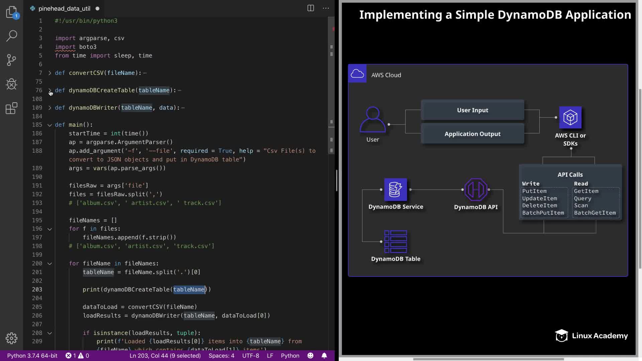Click the feedback smiley in status bar
Viewport: 642px width, 361px height.
point(310,356)
